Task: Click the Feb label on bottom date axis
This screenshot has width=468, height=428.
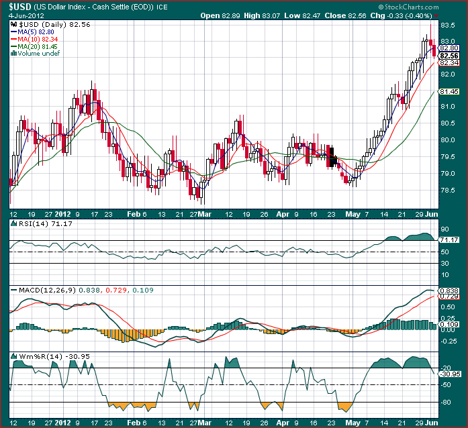Action: click(134, 423)
